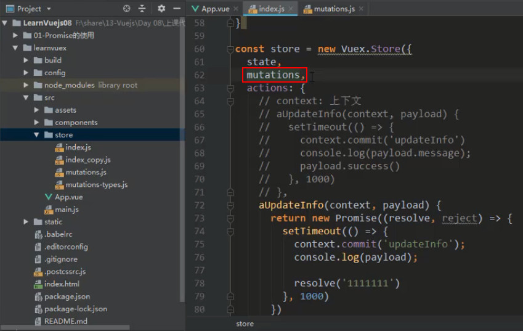Click the collapse all icon in Project panel
This screenshot has height=331, width=523.
[142, 9]
